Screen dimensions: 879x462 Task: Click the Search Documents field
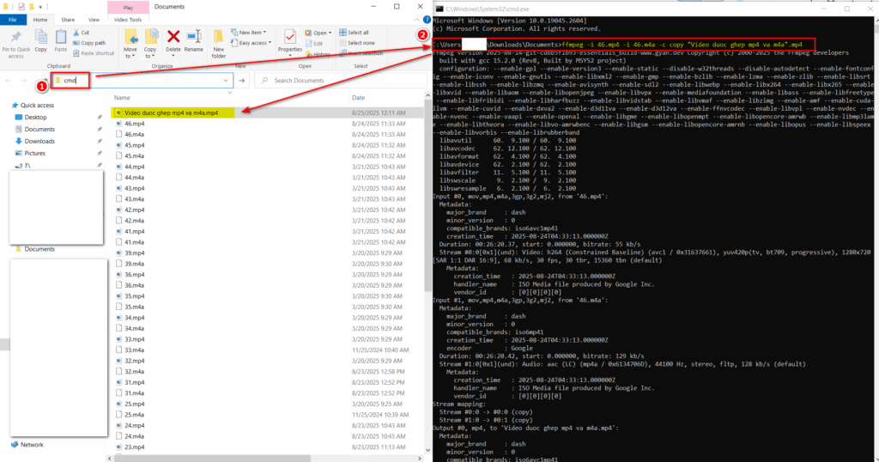[x=341, y=81]
